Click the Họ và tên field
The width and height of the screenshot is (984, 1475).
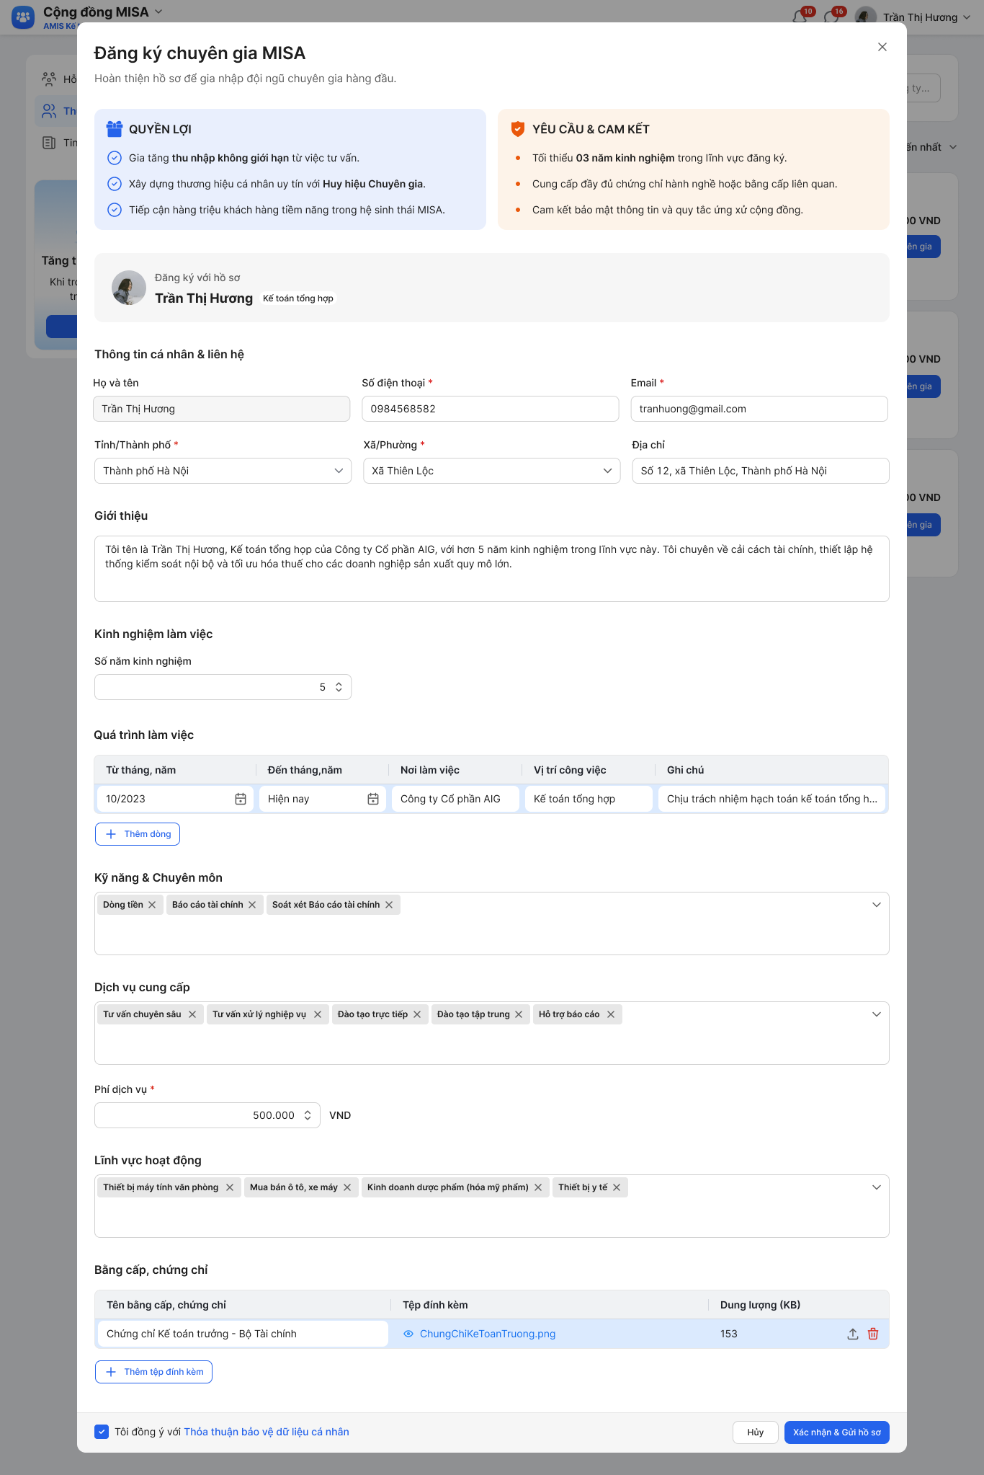point(222,409)
